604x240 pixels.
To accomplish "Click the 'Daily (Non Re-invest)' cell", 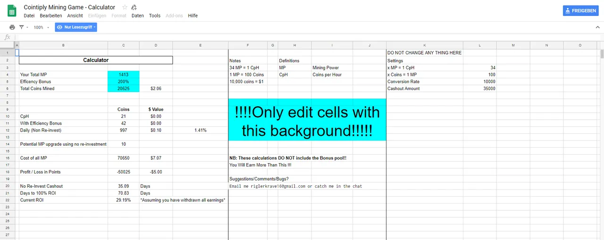I will [x=63, y=130].
